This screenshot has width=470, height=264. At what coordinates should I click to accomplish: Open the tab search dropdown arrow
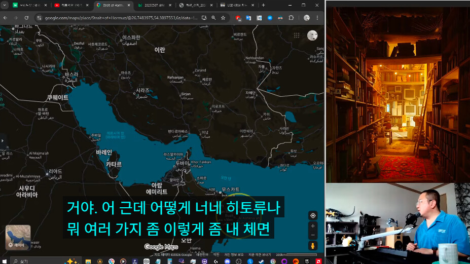(4, 5)
